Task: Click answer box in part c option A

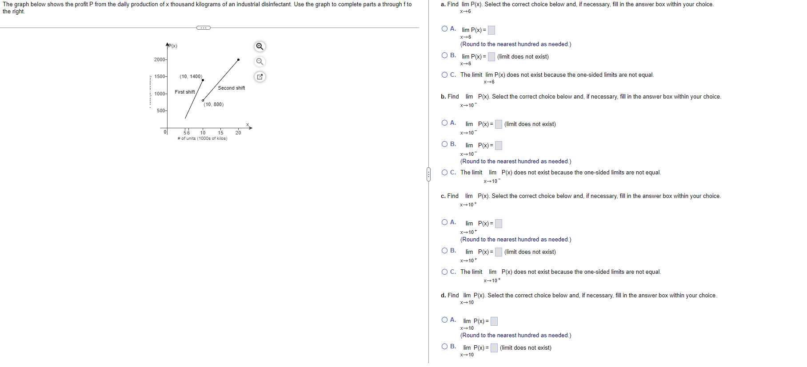Action: 499,224
